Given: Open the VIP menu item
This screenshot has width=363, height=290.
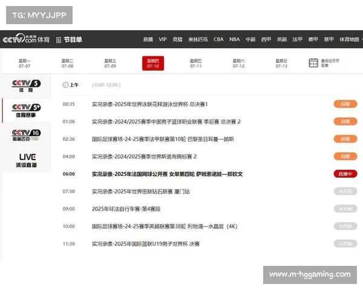Looking at the screenshot, I should (x=163, y=39).
